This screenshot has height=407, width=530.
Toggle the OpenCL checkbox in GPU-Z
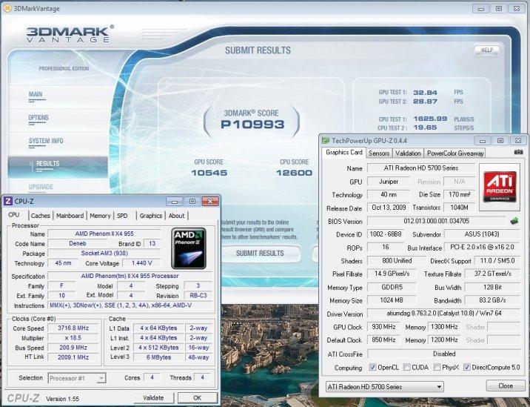tap(372, 368)
